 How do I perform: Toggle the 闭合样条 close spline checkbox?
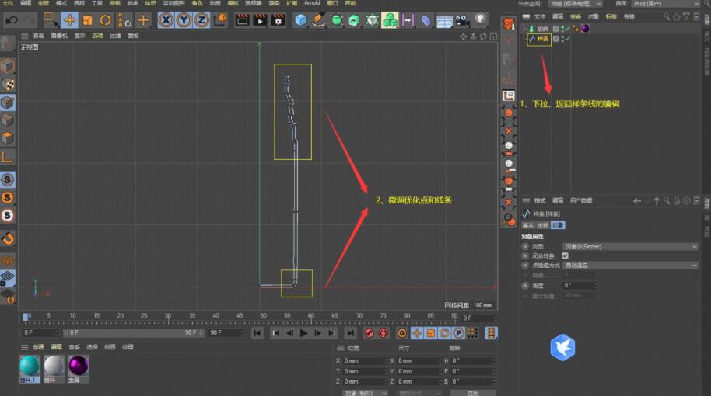(x=565, y=255)
